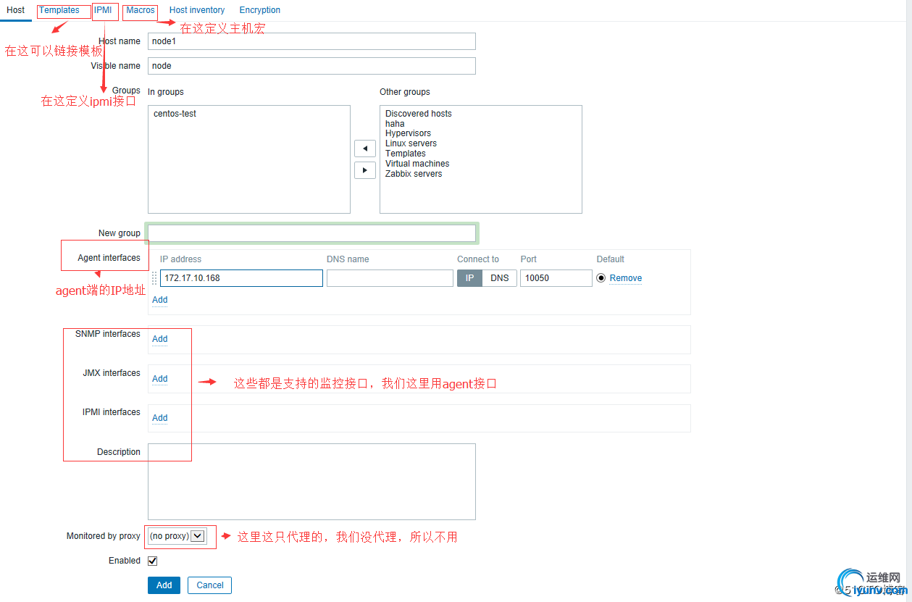Screen dimensions: 912x602
Task: Select Templates in Other groups list
Action: click(x=406, y=154)
